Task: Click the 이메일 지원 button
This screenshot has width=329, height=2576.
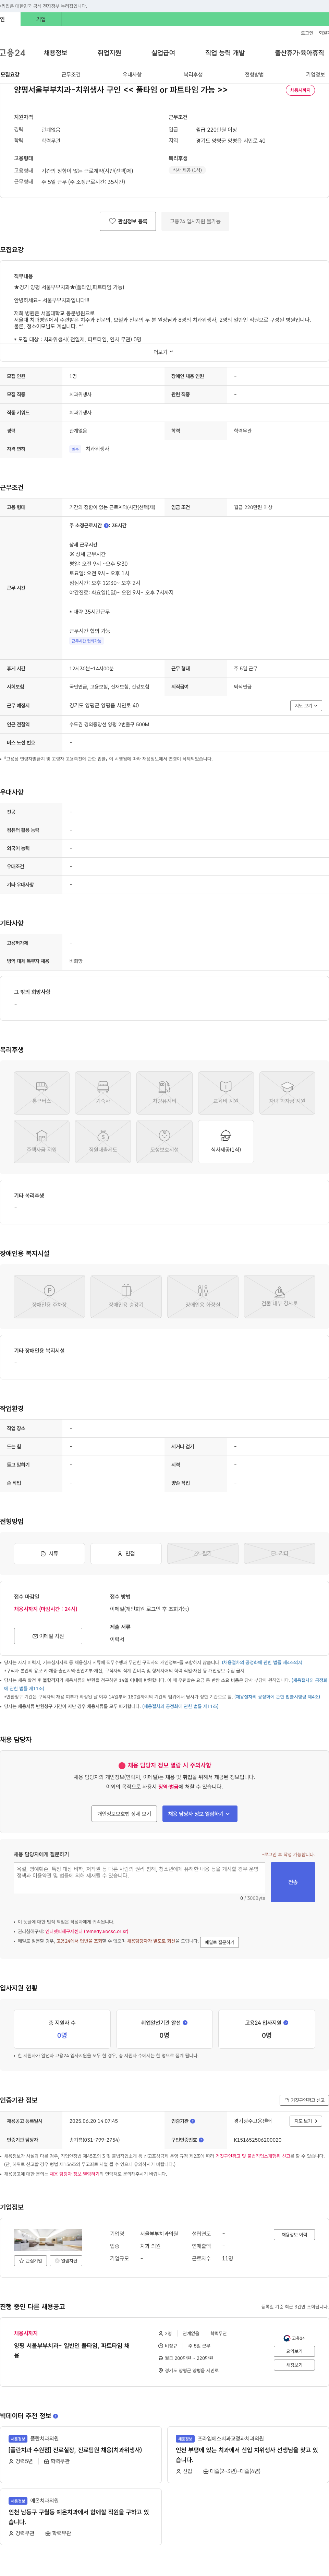Action: [48, 1636]
